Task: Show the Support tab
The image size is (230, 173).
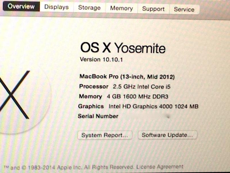Action: click(153, 9)
